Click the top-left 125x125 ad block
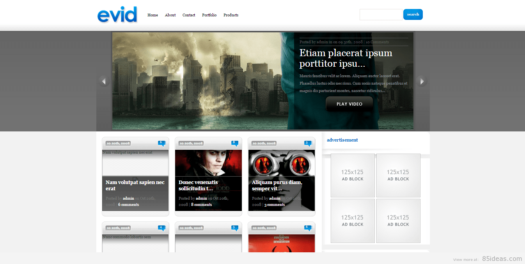 (x=353, y=175)
